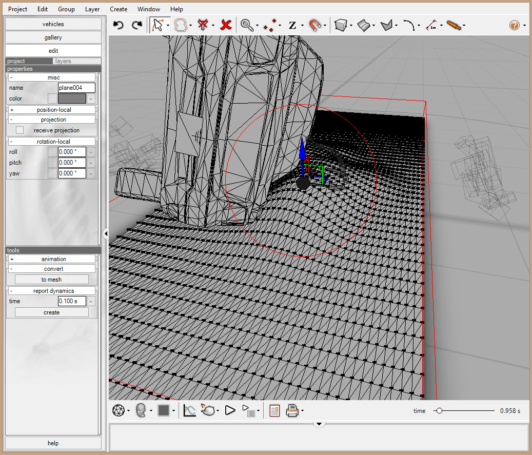Click the crossed-out cut tool icon
The width and height of the screenshot is (532, 455).
click(x=203, y=25)
